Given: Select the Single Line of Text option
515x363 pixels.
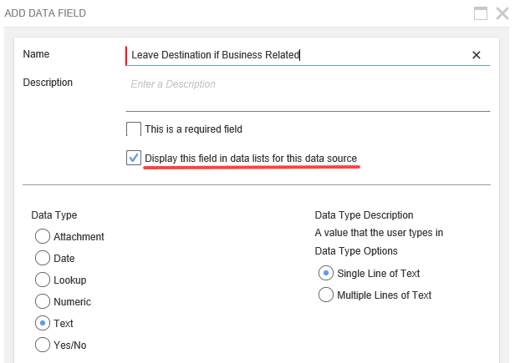Looking at the screenshot, I should pyautogui.click(x=326, y=274).
